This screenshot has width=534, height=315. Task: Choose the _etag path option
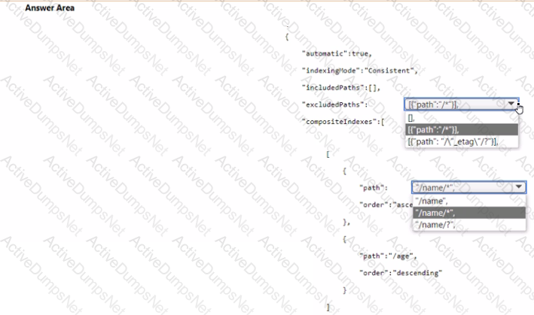(x=462, y=141)
